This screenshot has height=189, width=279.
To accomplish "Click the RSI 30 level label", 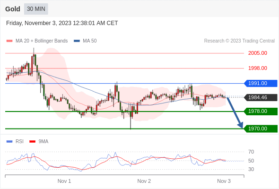I will point(251,169).
